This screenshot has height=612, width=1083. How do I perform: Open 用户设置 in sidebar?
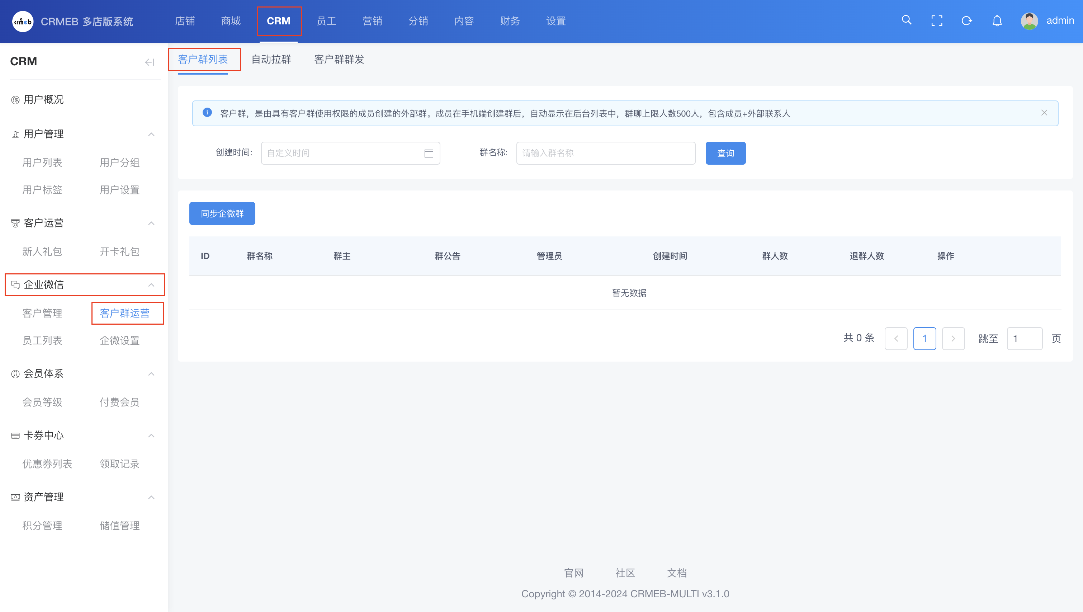pos(119,190)
